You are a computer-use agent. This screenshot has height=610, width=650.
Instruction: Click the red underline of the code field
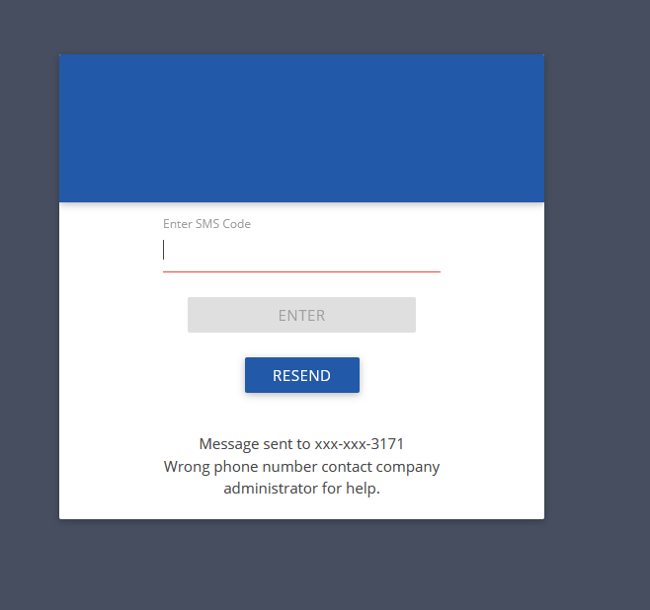pos(301,272)
